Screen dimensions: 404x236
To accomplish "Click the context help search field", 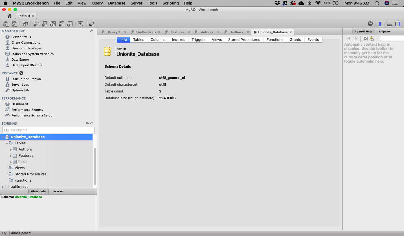I will (x=392, y=39).
